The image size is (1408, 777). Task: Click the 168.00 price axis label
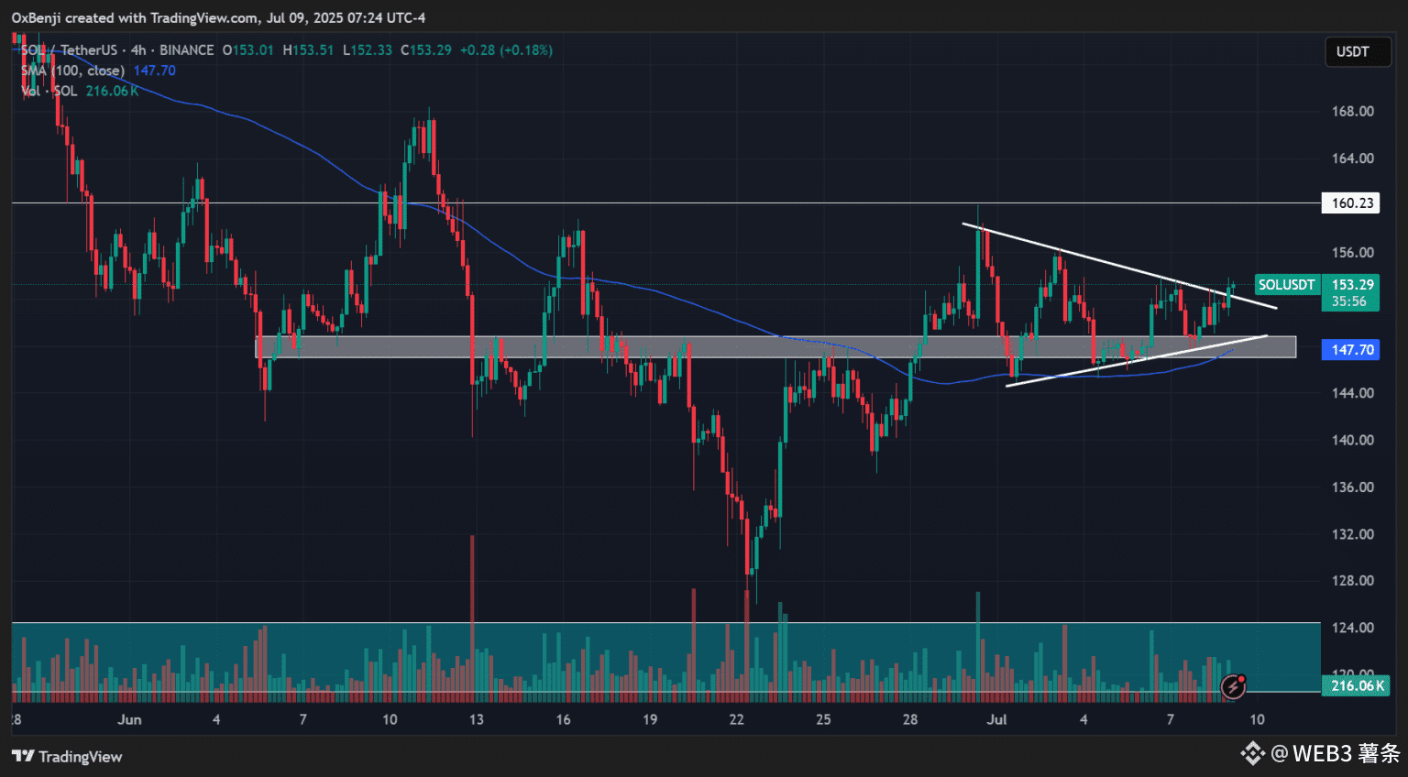point(1352,112)
